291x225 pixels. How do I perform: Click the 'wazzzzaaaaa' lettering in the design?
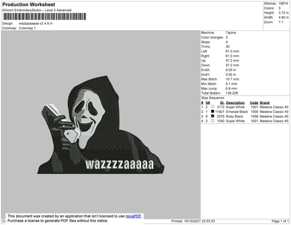coord(119,164)
